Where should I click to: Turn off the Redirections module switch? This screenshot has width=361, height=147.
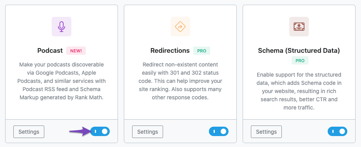[219, 131]
